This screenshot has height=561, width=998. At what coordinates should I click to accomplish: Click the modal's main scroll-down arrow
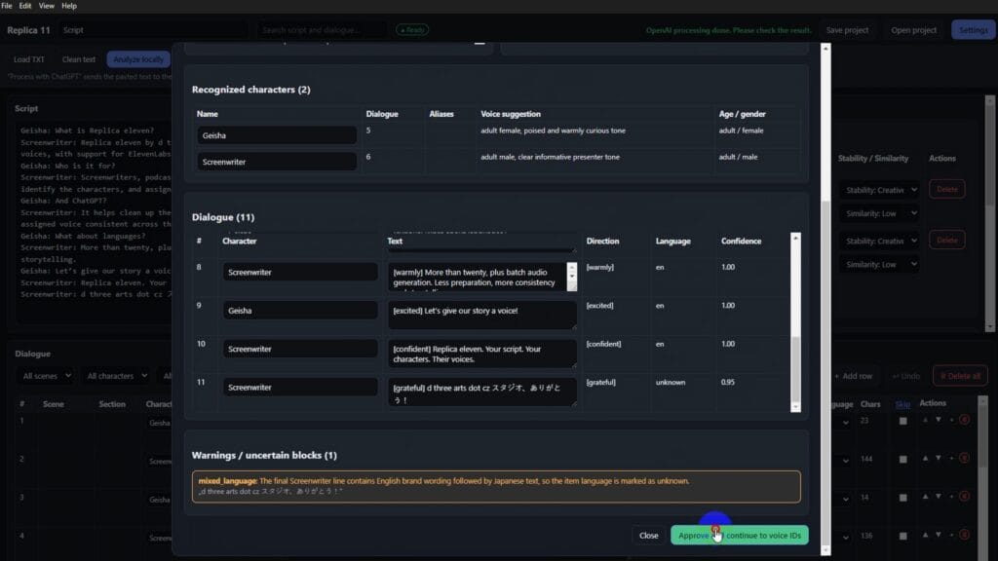[x=825, y=550]
